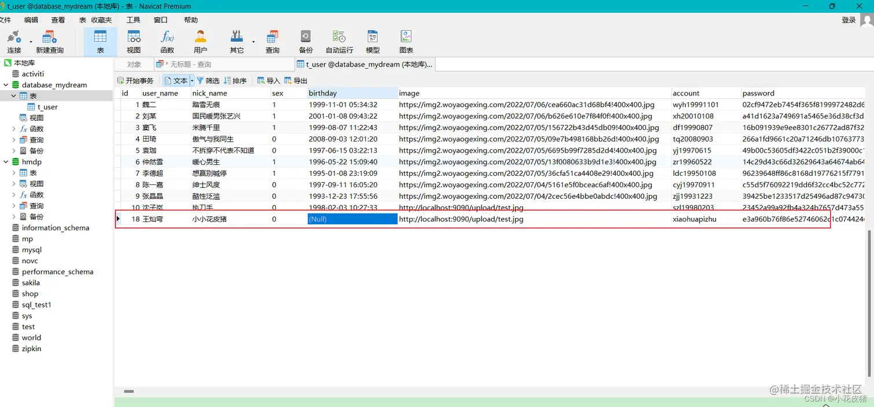Expand the 函数 node under database_mydream
Screen dimensions: 874x407
[x=14, y=129]
